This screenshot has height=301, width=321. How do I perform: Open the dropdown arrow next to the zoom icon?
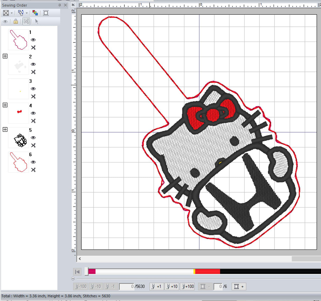[11, 13]
